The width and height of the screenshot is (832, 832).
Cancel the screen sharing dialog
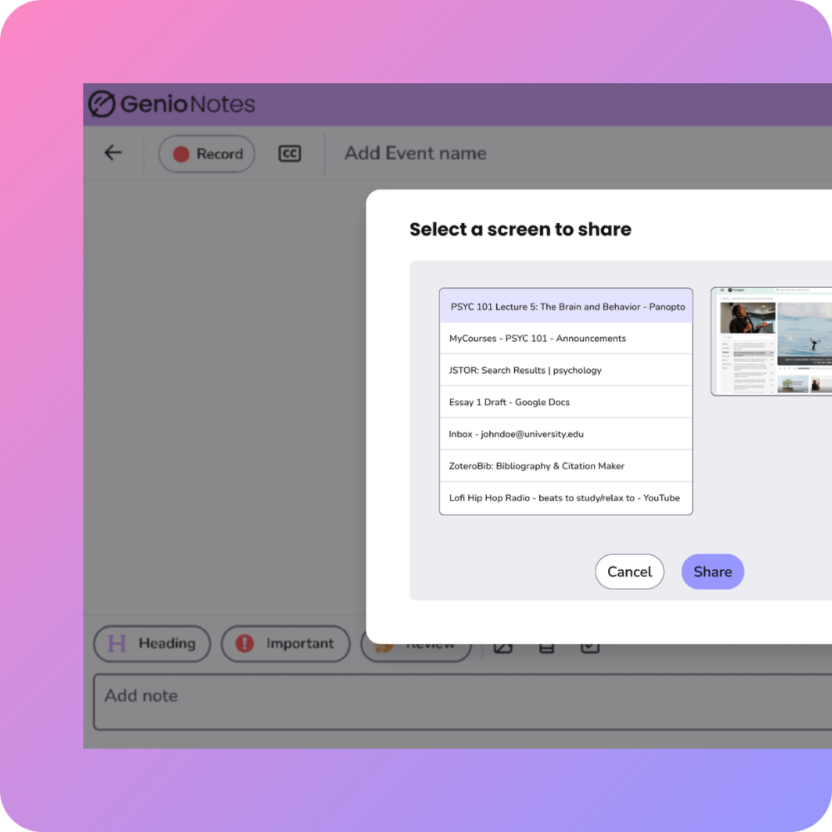[x=629, y=572]
